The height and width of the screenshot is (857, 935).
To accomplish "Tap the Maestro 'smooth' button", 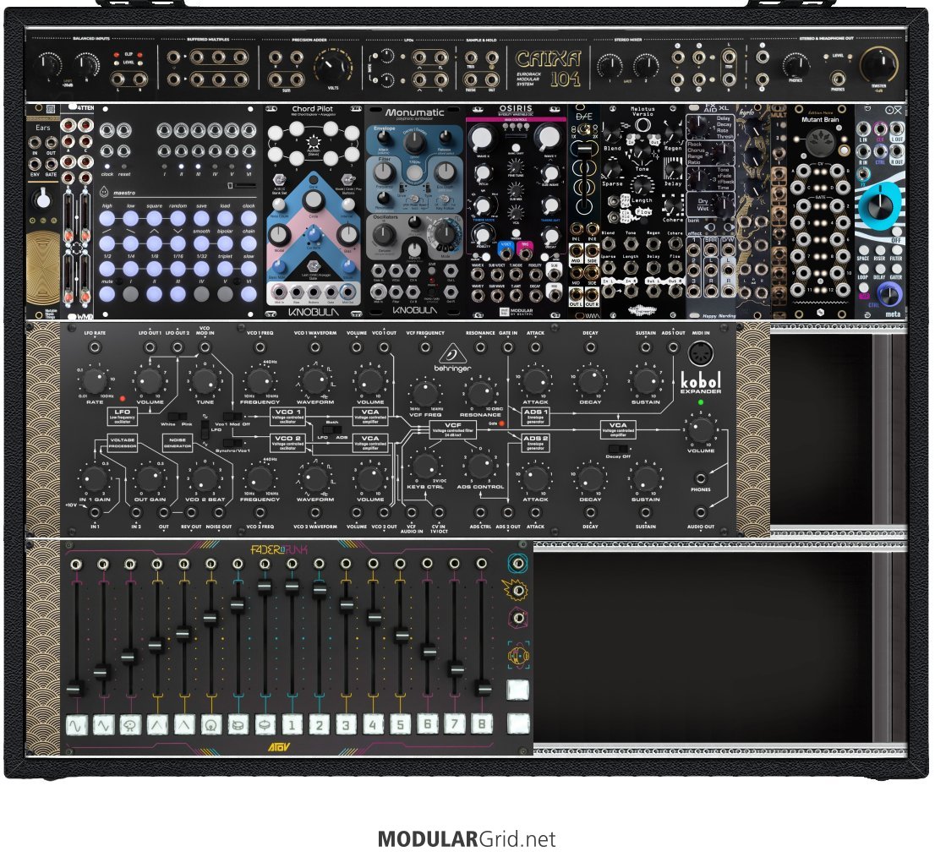I will (x=201, y=243).
